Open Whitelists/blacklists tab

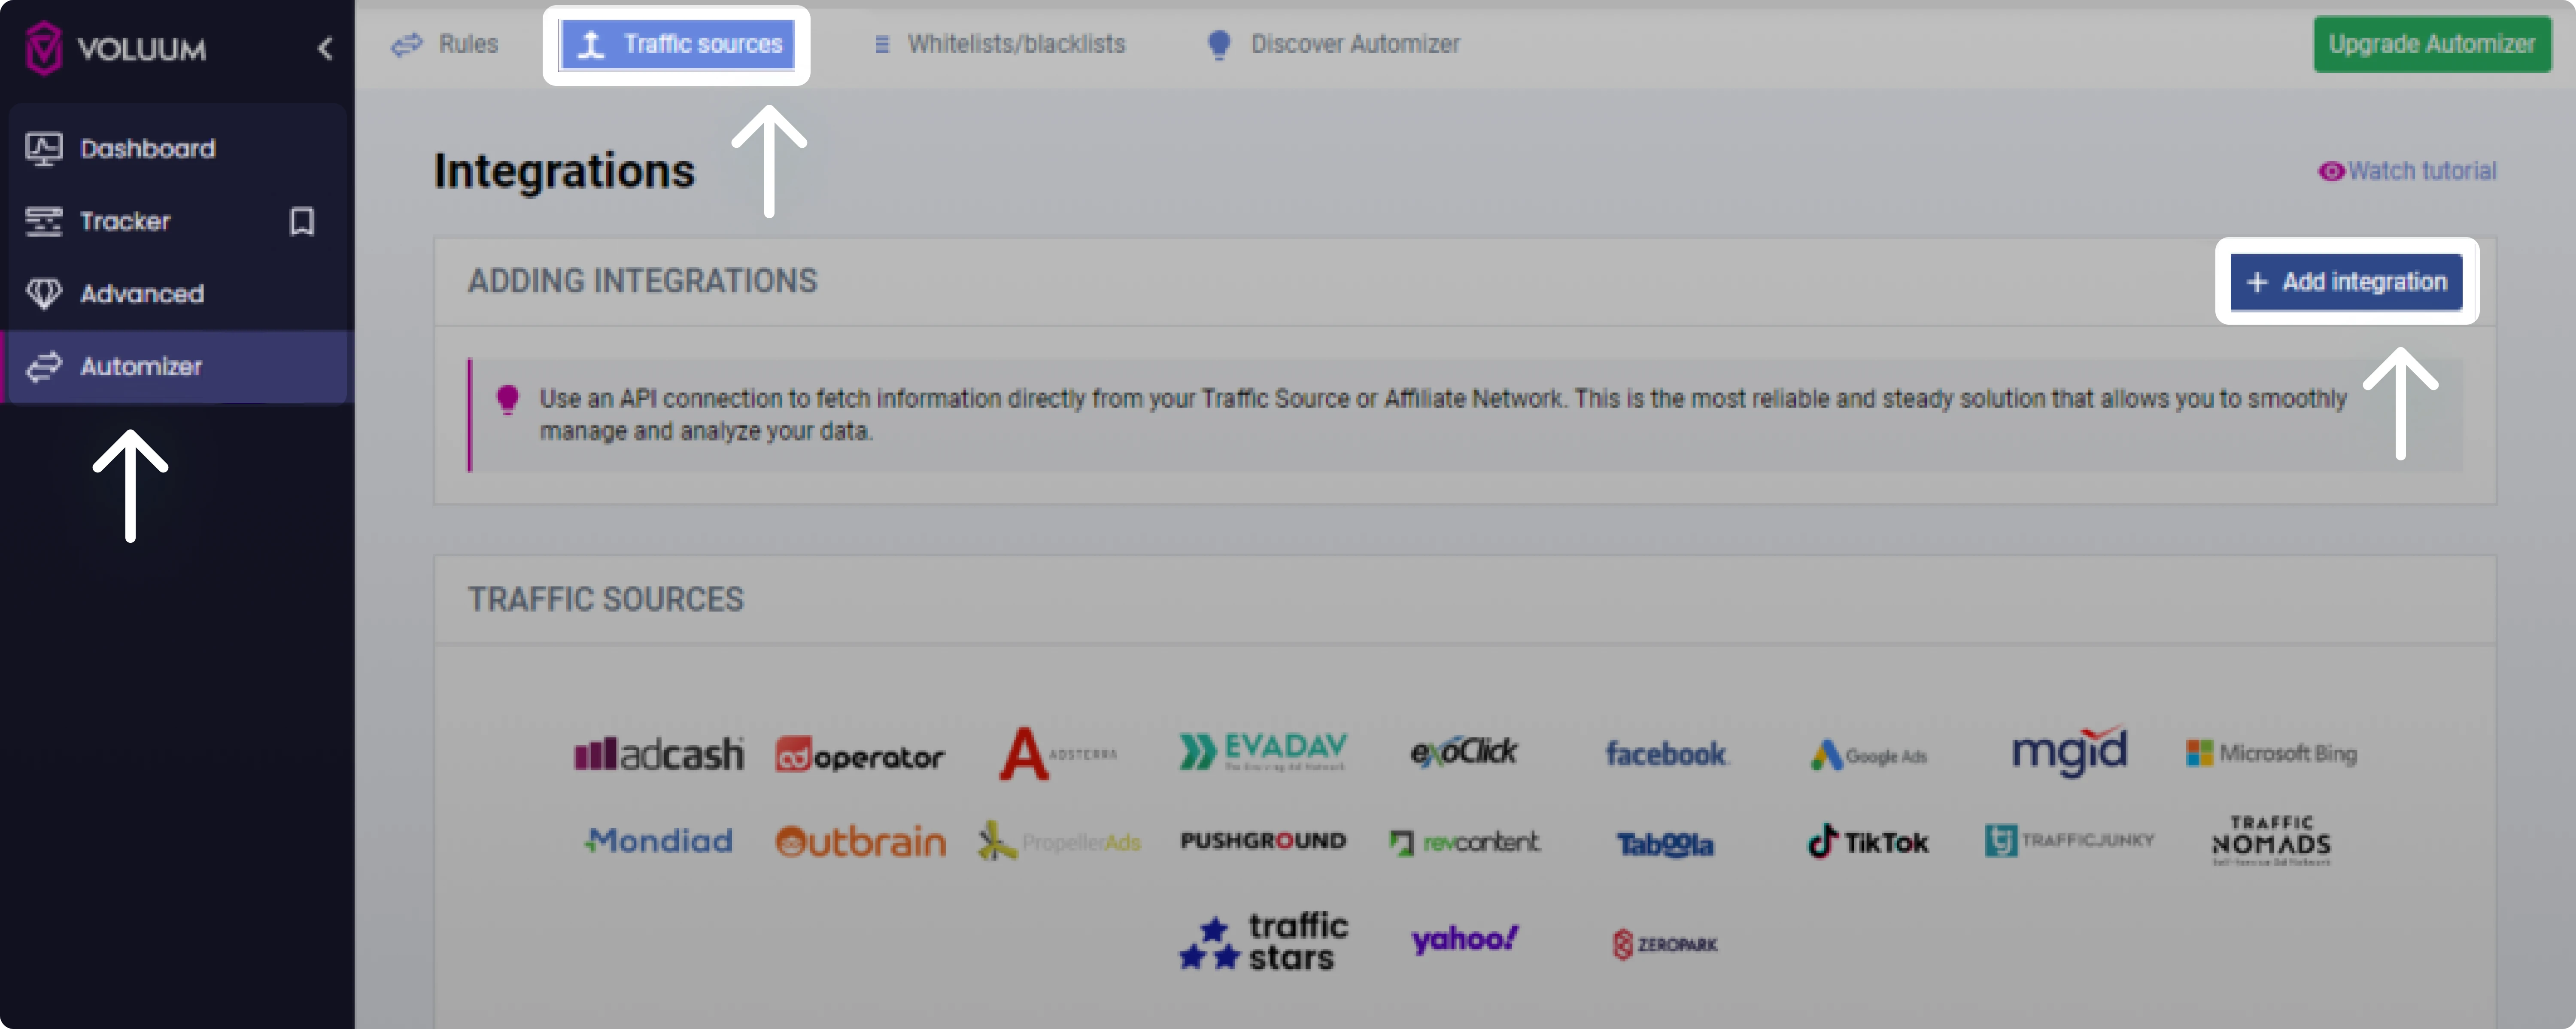[999, 44]
